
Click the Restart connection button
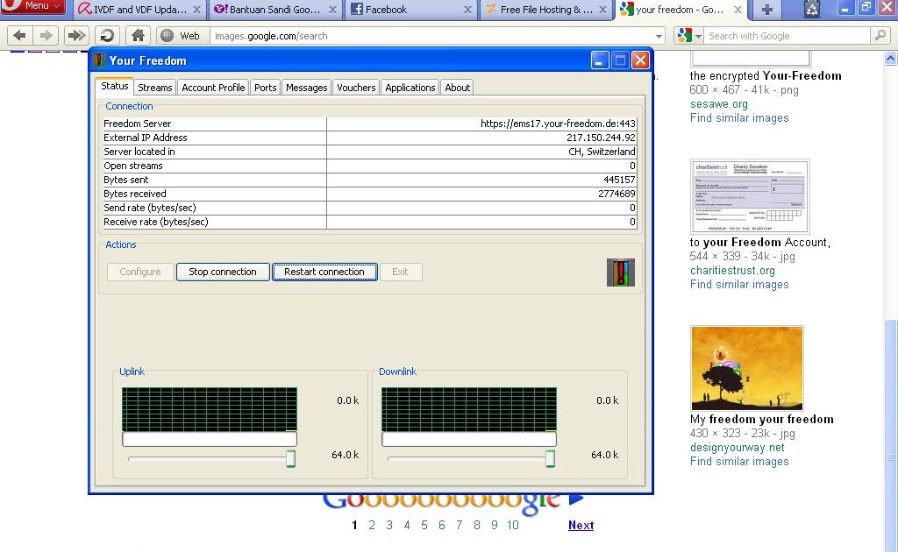324,272
